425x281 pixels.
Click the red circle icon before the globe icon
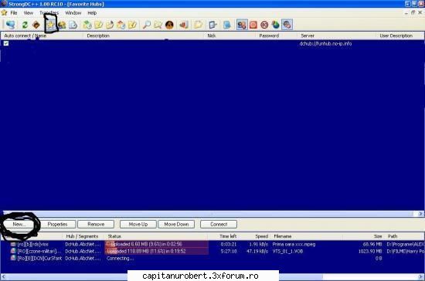(264, 25)
